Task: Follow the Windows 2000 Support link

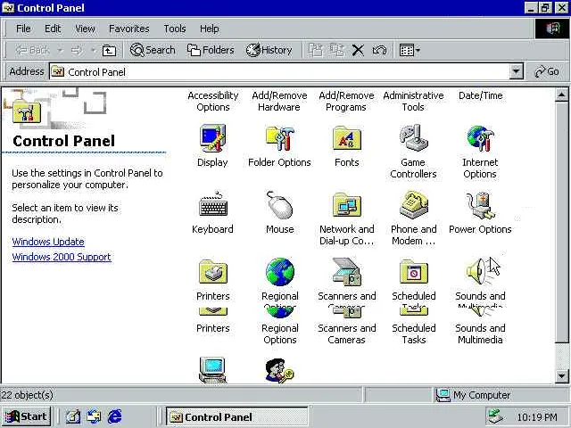Action: click(62, 257)
